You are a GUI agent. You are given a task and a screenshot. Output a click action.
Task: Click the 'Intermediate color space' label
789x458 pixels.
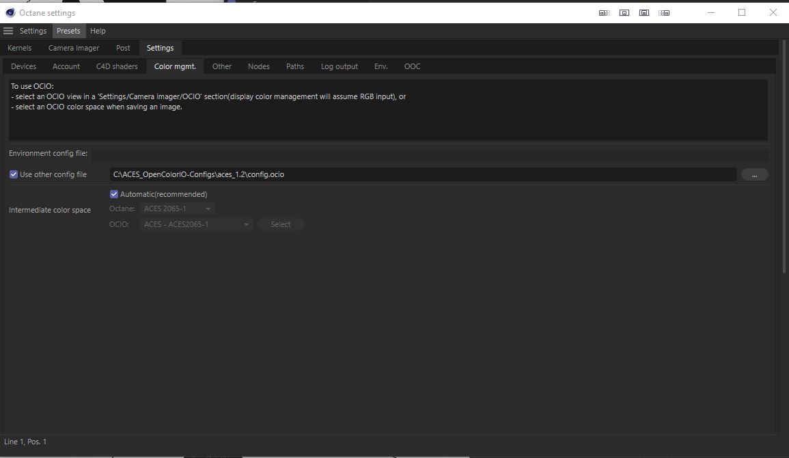tap(50, 209)
